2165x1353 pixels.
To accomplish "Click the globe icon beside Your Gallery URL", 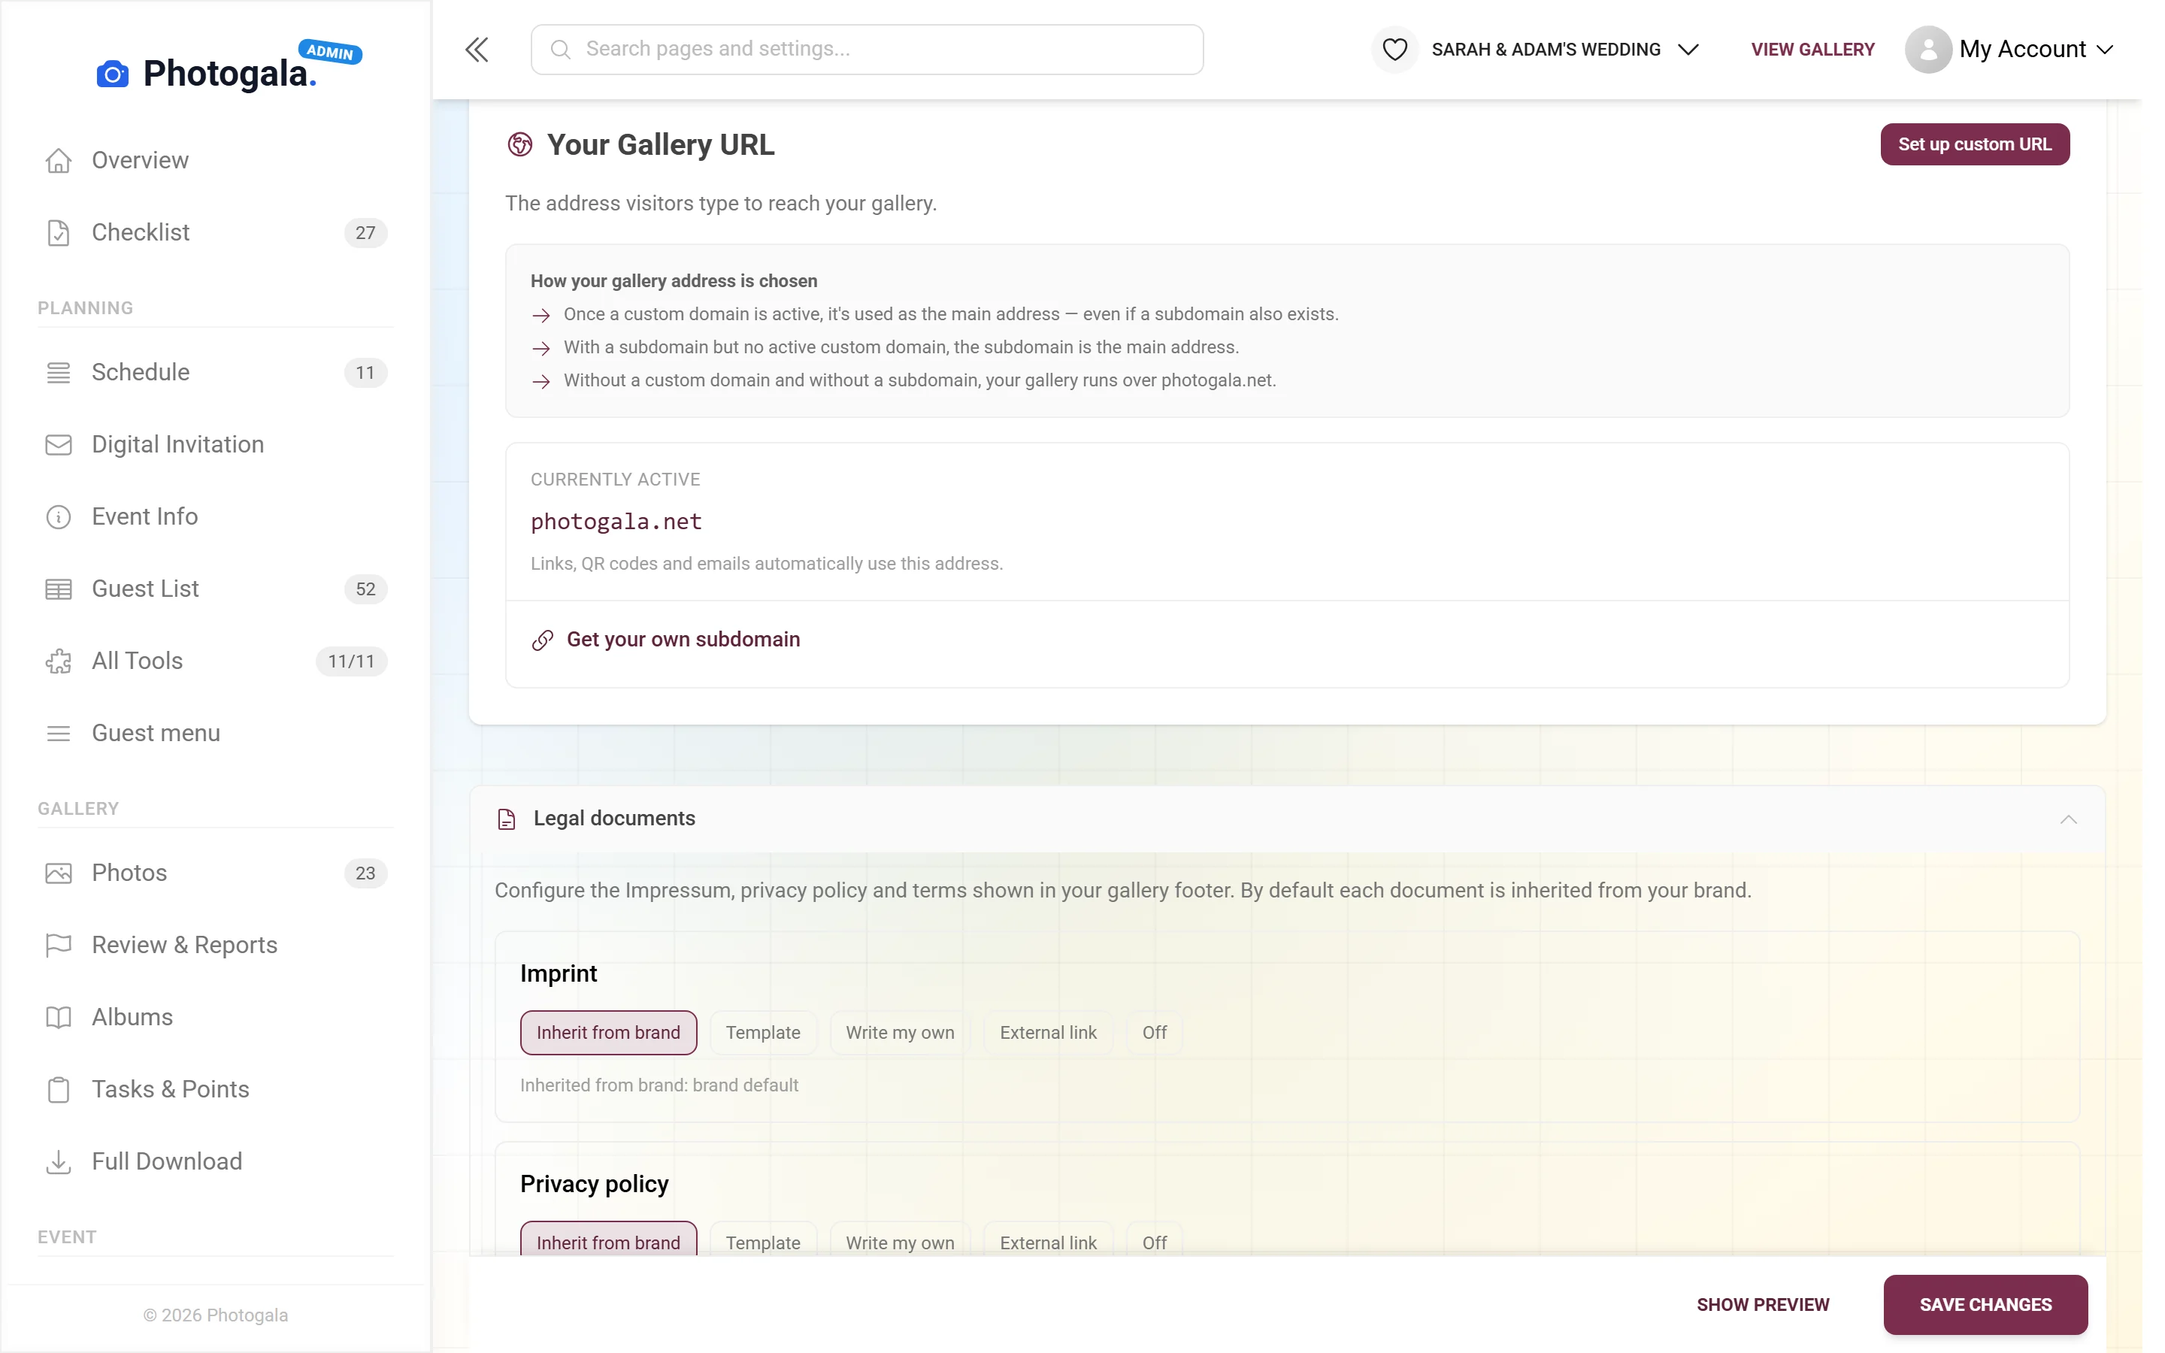I will 519,144.
